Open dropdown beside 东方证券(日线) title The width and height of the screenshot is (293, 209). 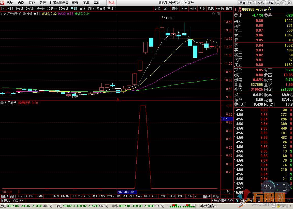point(24,14)
